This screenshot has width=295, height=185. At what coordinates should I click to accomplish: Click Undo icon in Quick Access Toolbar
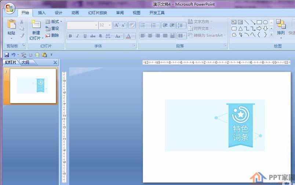[x=13, y=55]
